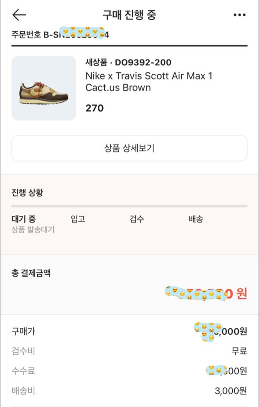Tap the 상품 발송대기 status text

pos(33,230)
